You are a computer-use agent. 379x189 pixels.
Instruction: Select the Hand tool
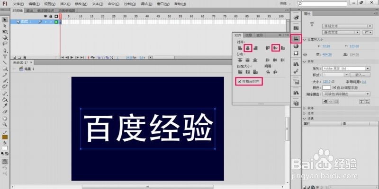click(5, 119)
